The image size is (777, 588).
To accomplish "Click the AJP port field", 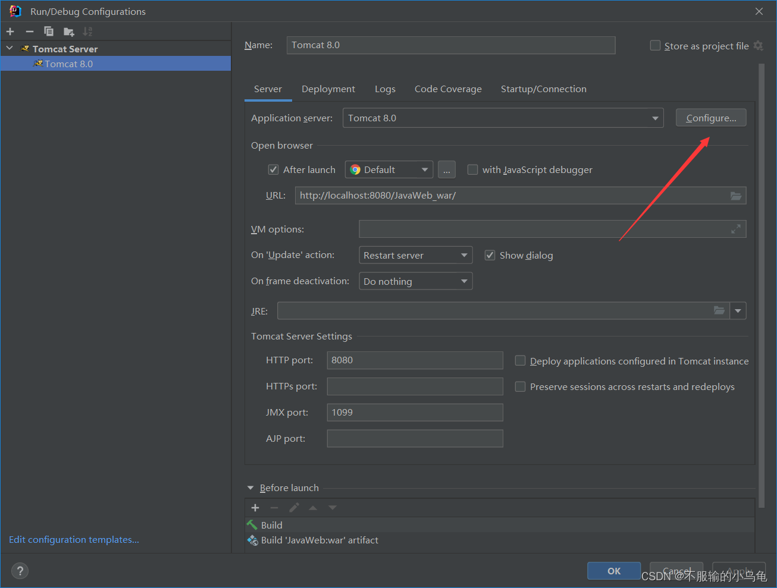I will coord(415,439).
